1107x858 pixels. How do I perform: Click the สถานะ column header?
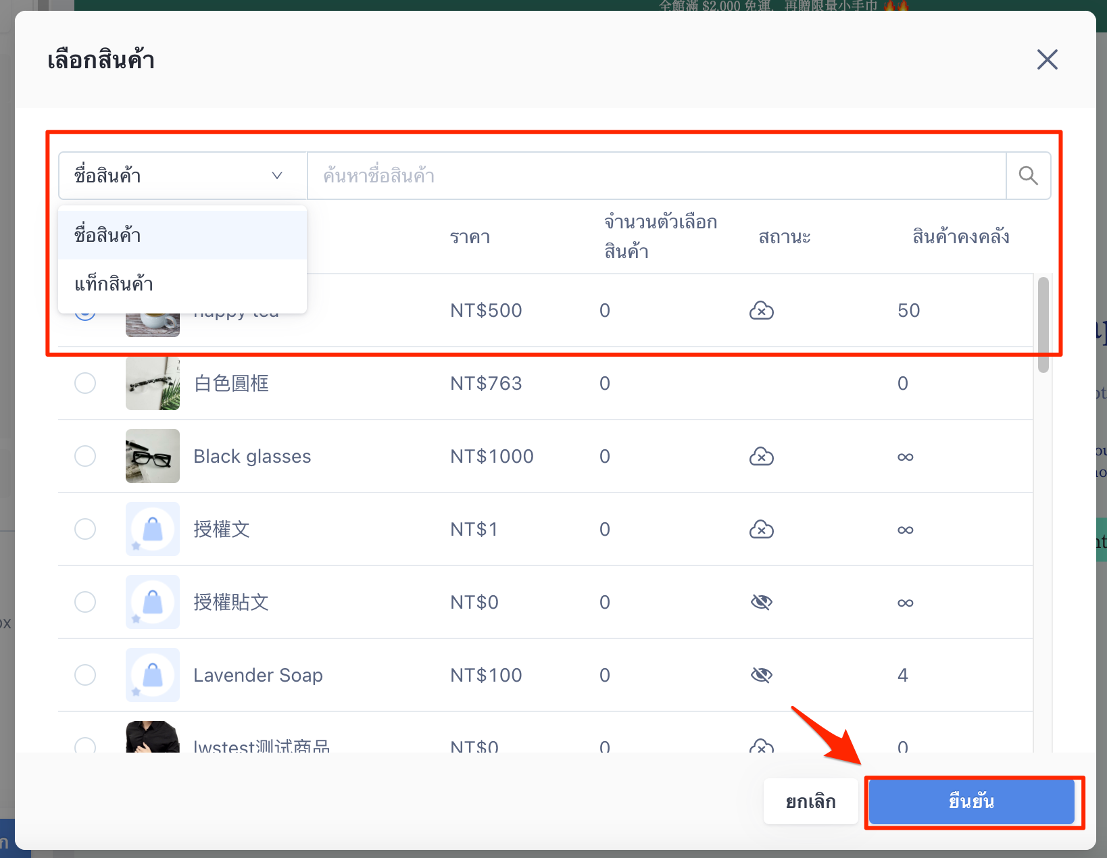tap(785, 237)
